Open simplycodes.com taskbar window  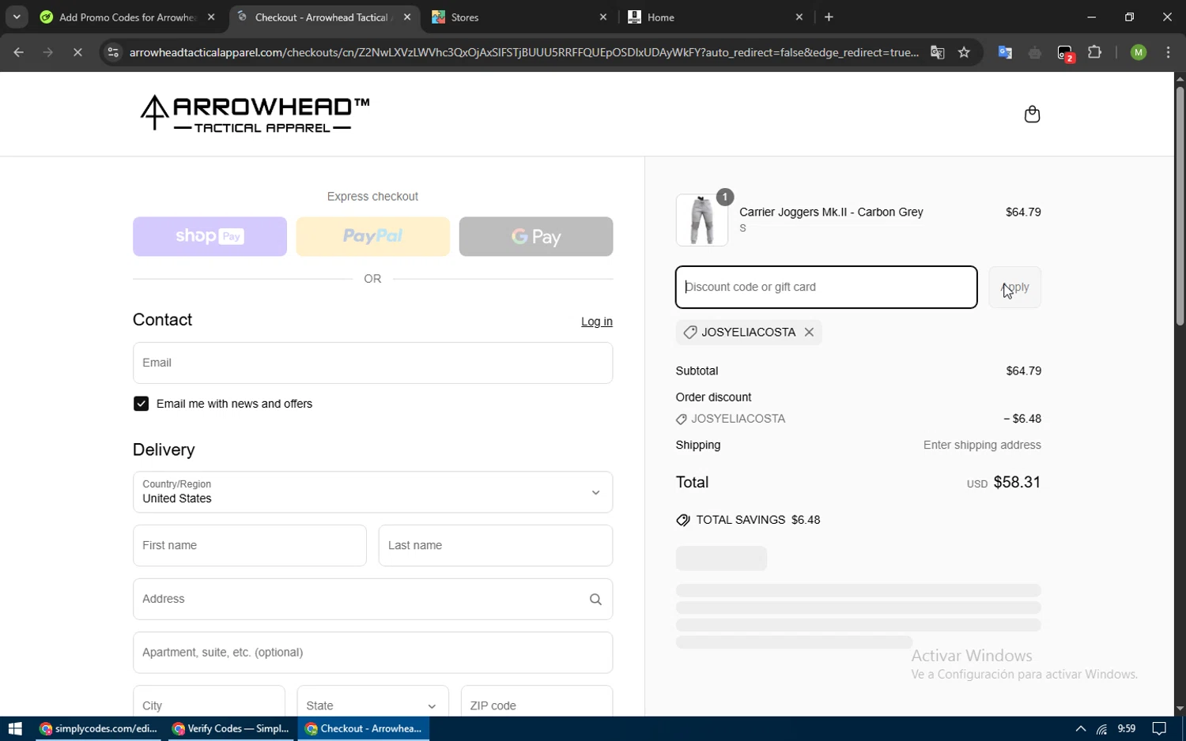98,729
